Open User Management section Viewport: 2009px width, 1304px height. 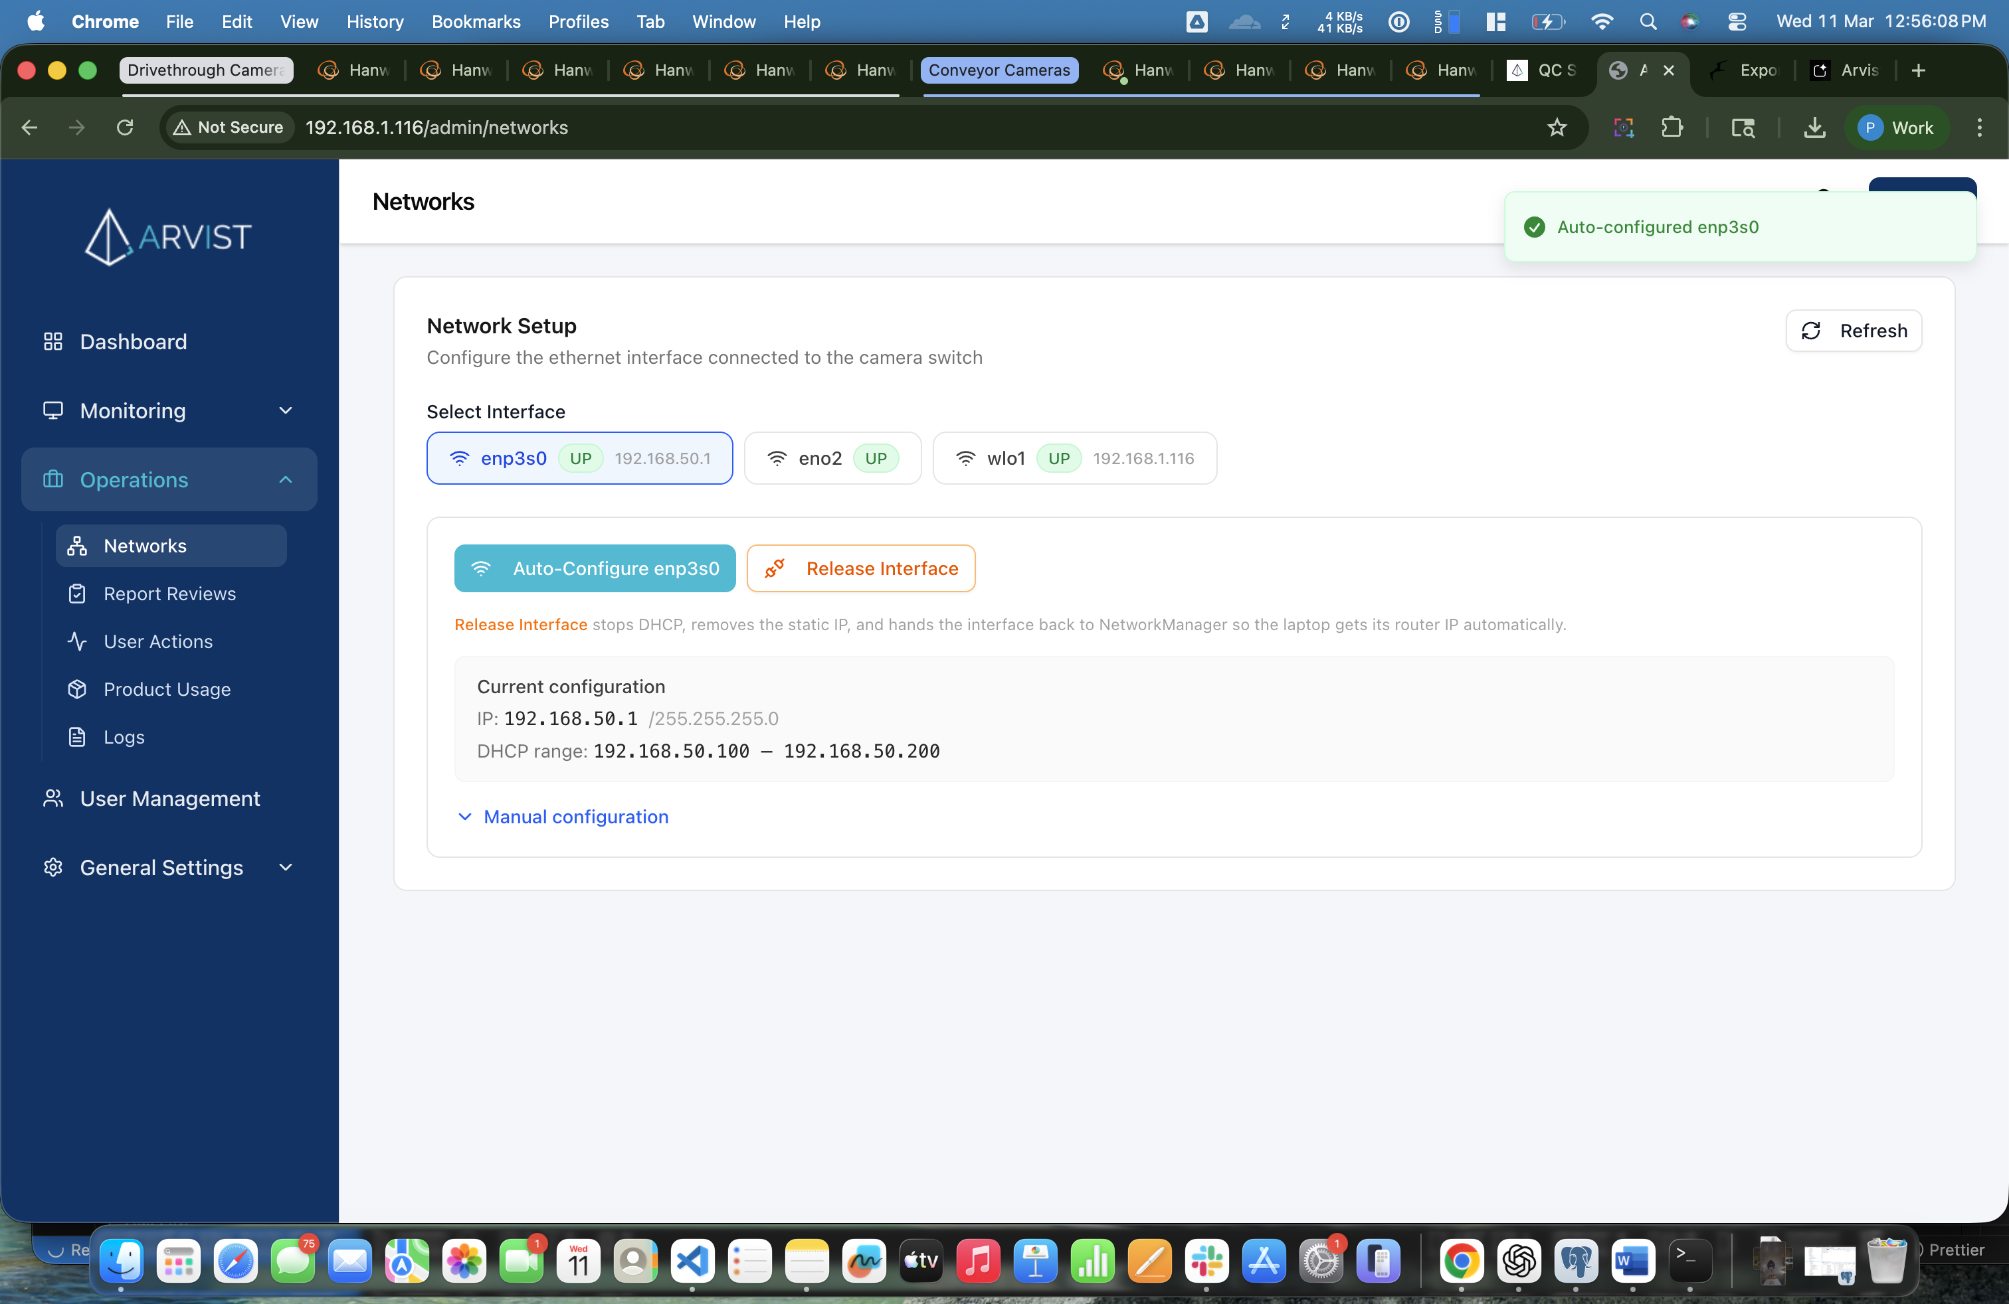click(x=169, y=798)
